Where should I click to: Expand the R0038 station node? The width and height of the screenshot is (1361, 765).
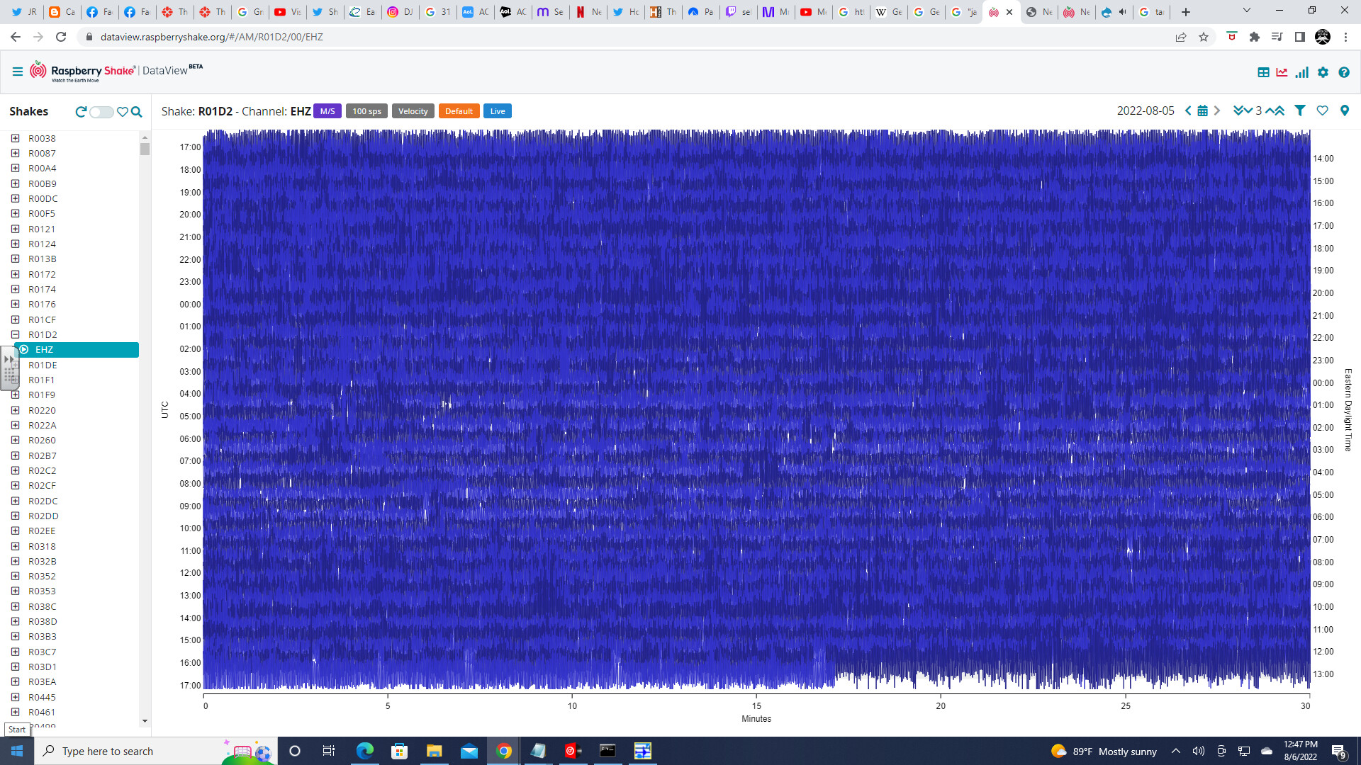click(x=16, y=138)
